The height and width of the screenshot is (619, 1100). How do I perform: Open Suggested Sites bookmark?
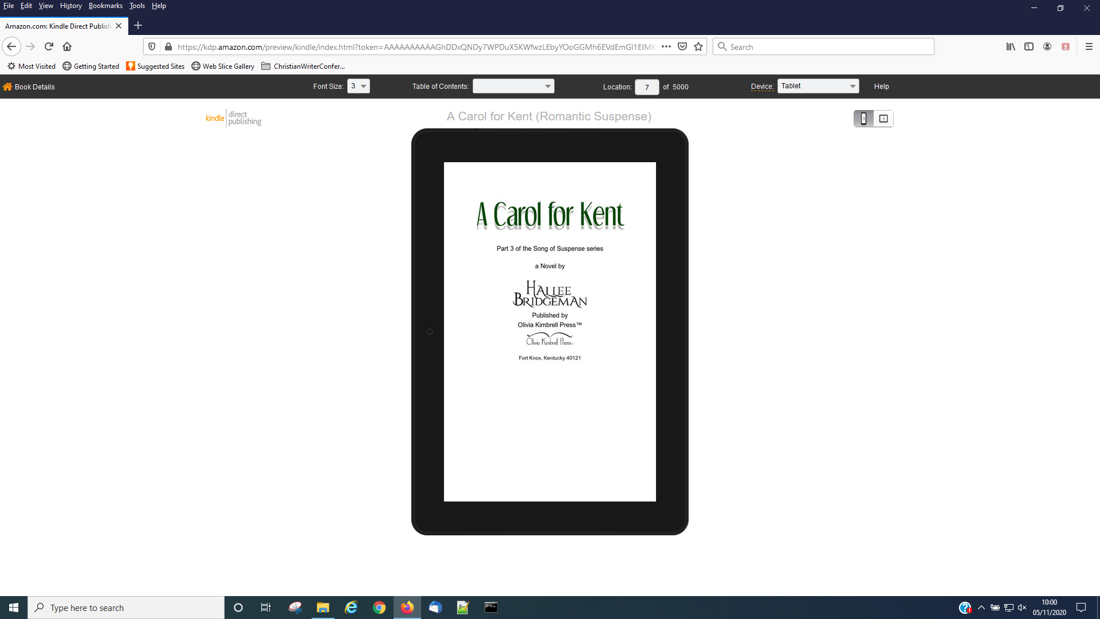point(155,66)
